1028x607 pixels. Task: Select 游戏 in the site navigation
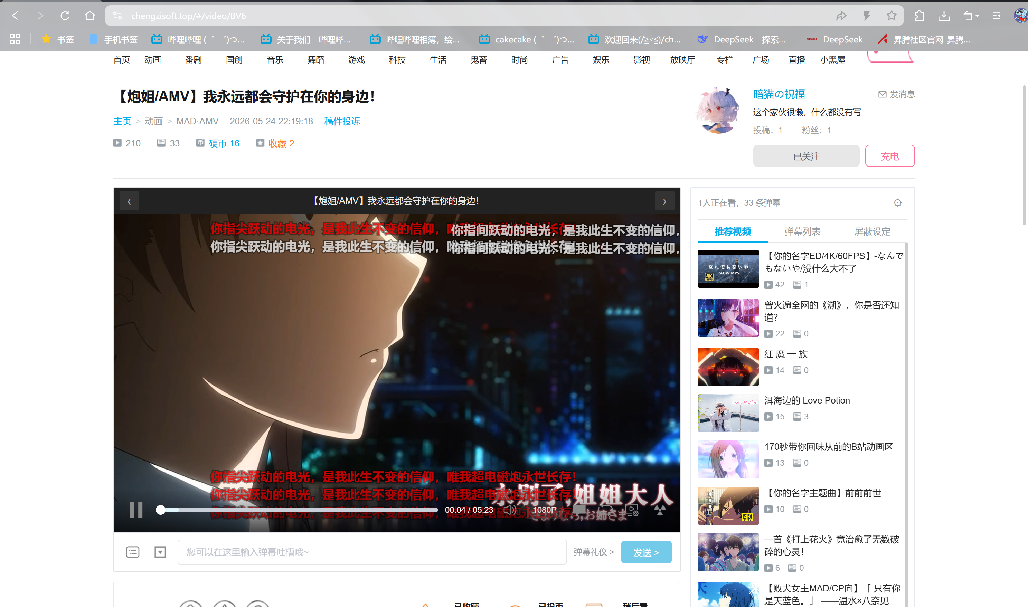(x=356, y=60)
